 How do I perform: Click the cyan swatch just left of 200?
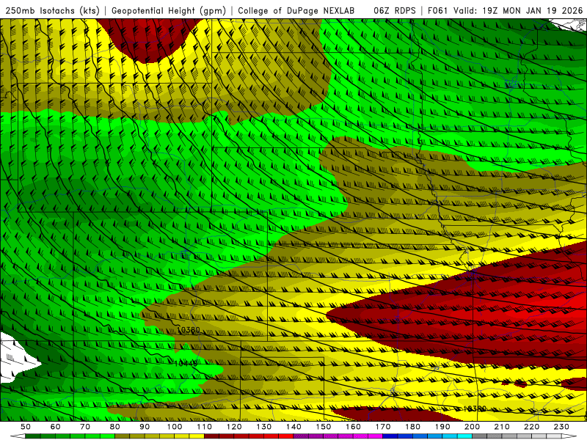point(464,436)
